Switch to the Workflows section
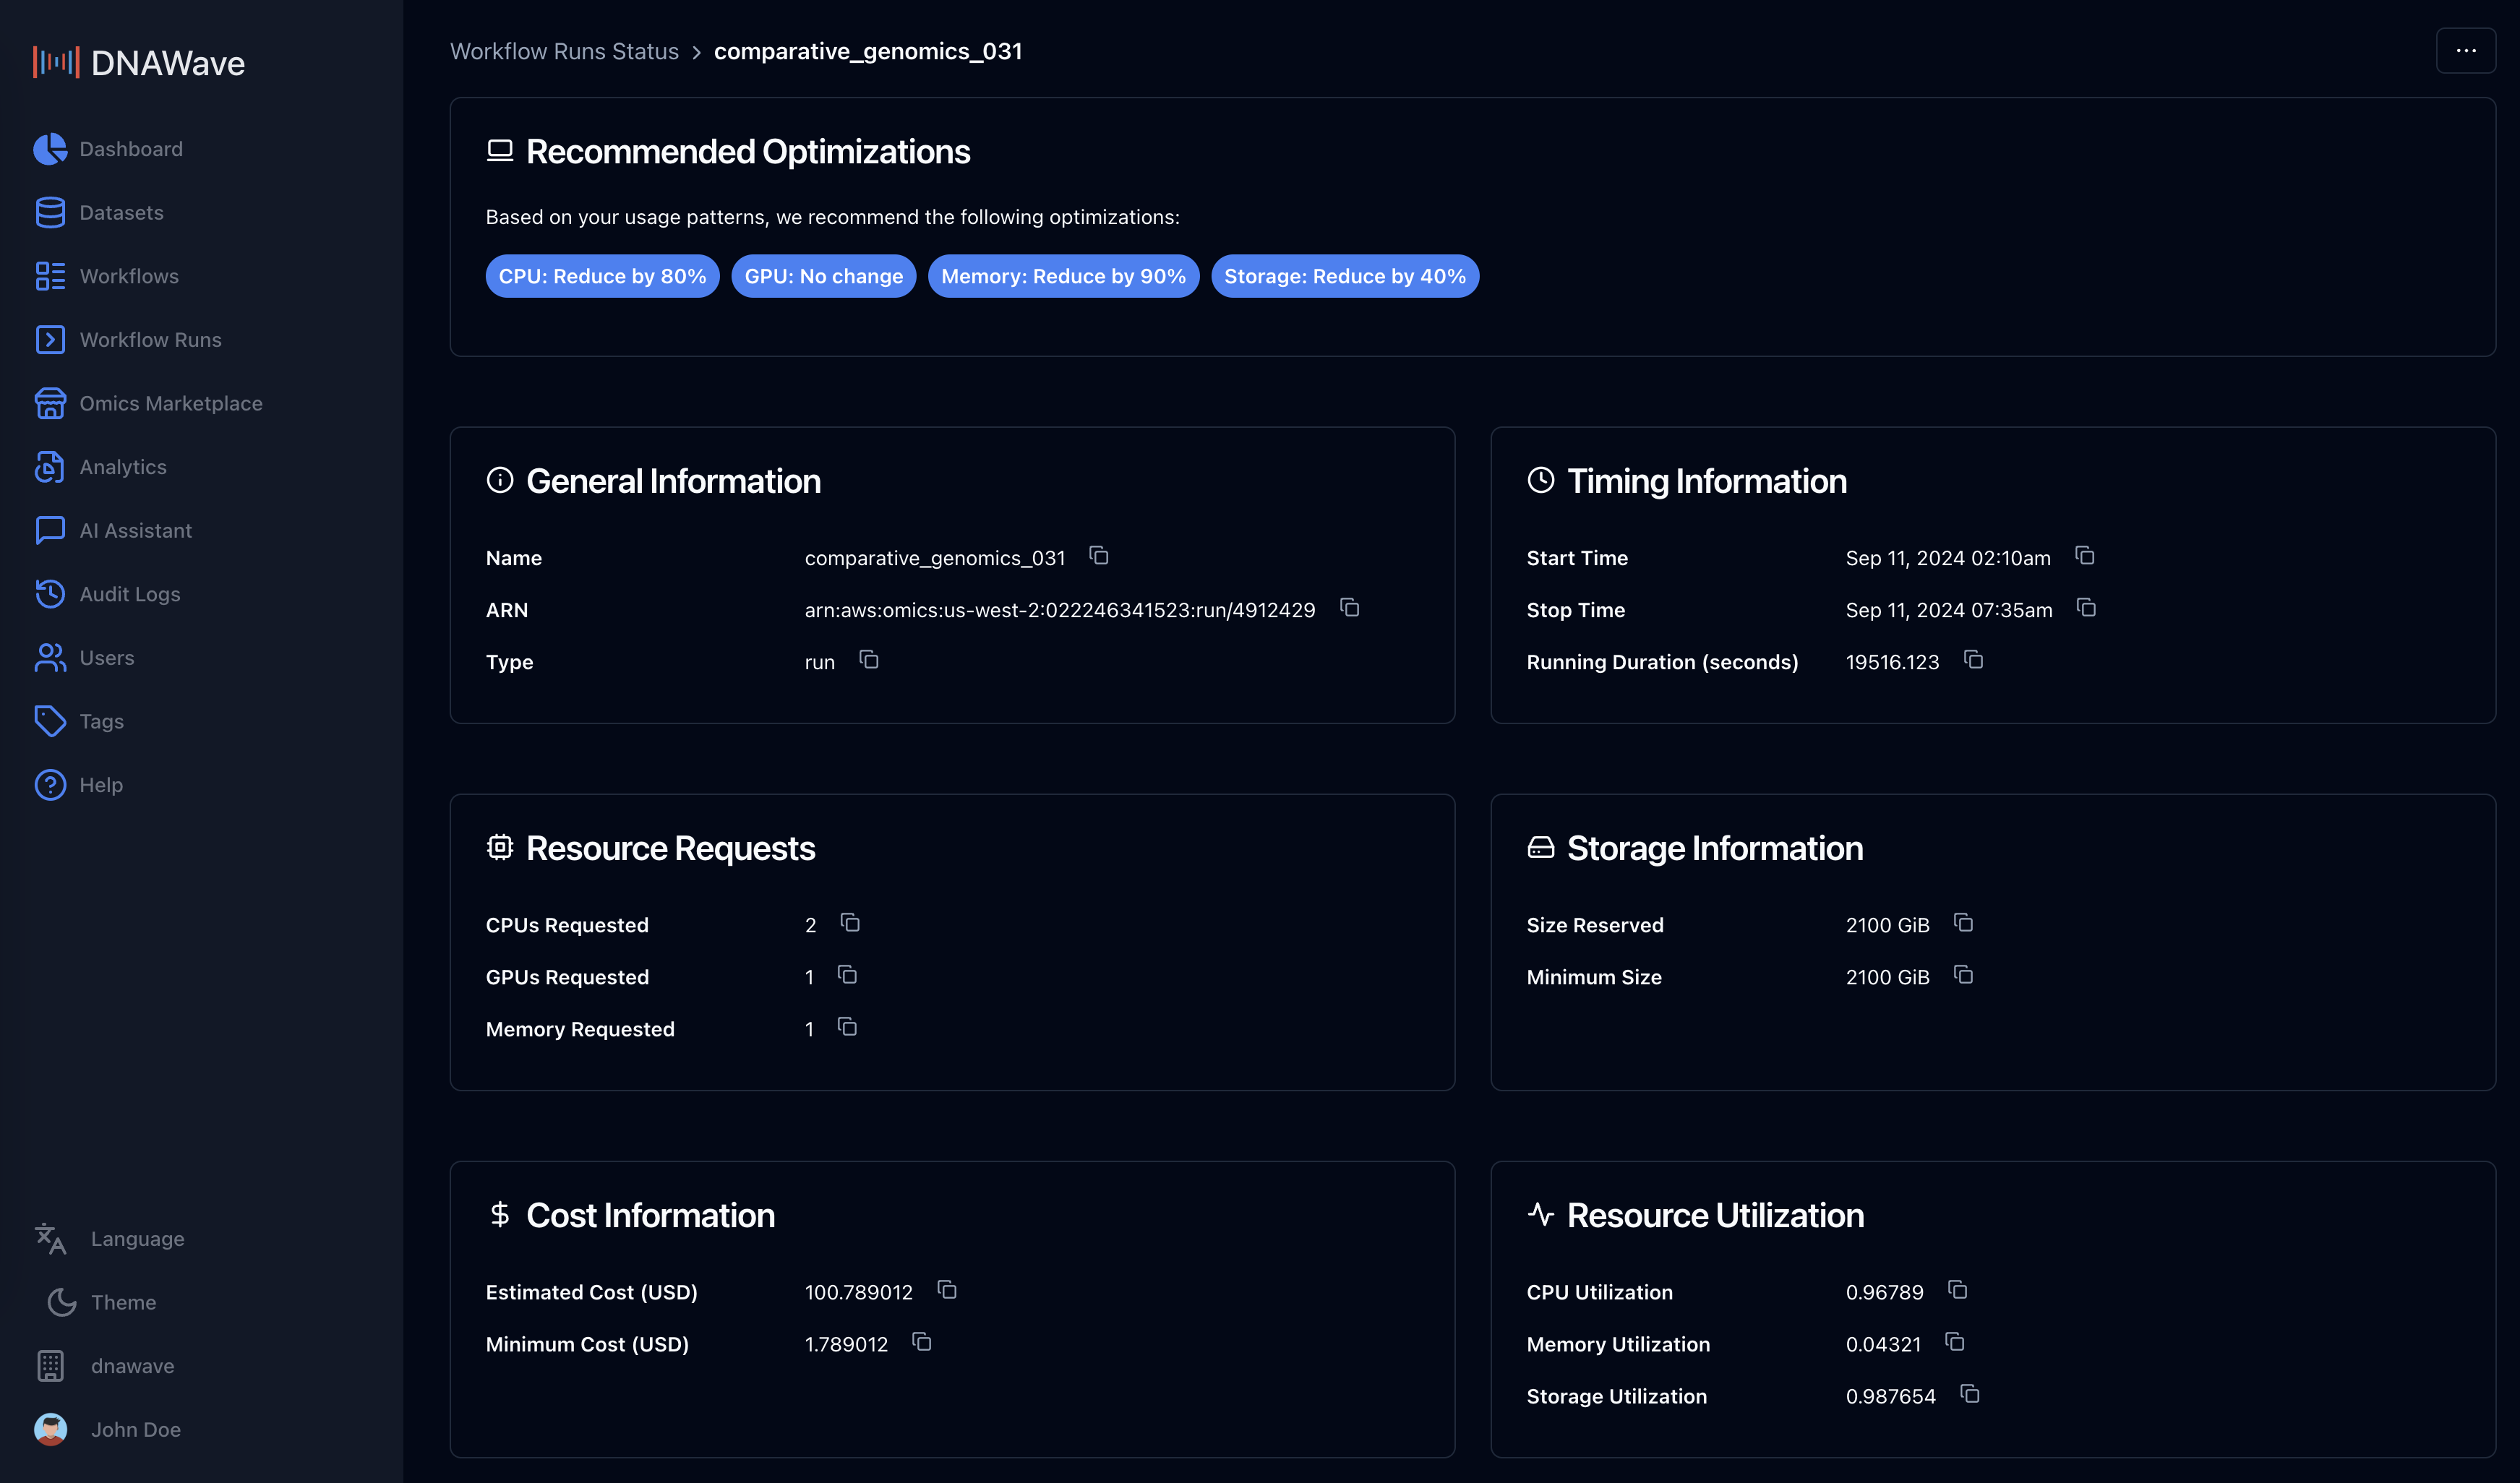2520x1483 pixels. pyautogui.click(x=129, y=276)
